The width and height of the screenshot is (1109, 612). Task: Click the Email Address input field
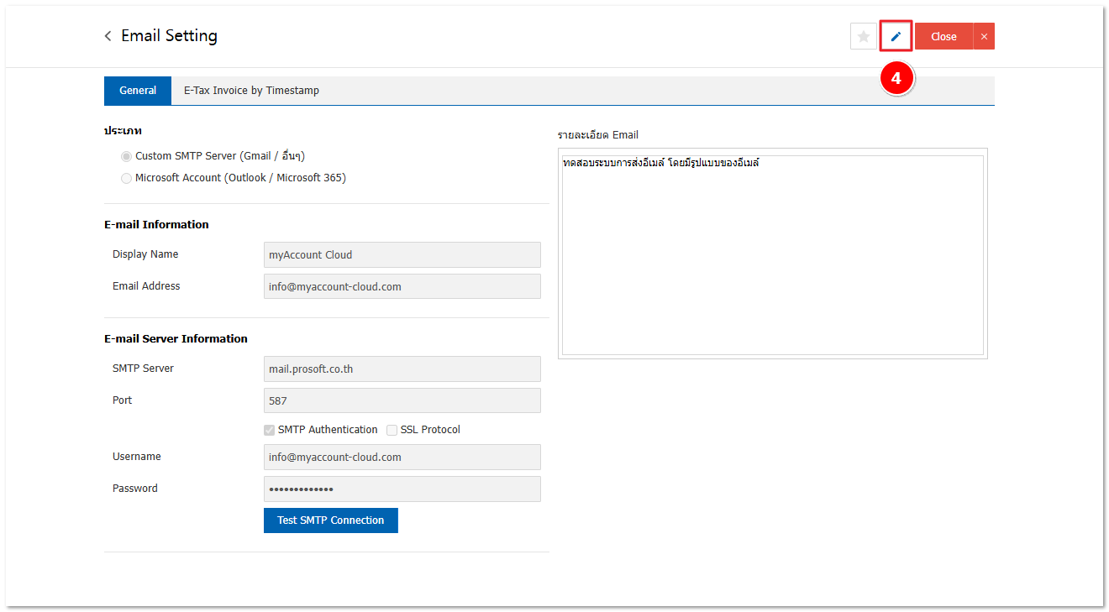(x=402, y=286)
